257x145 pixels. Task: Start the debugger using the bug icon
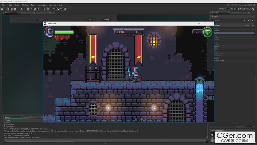pyautogui.click(x=28, y=9)
